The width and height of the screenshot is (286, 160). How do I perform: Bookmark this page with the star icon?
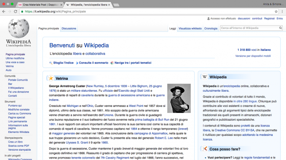point(276,12)
